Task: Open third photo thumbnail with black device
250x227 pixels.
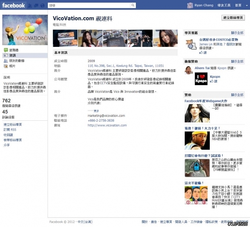Action: click(115, 38)
